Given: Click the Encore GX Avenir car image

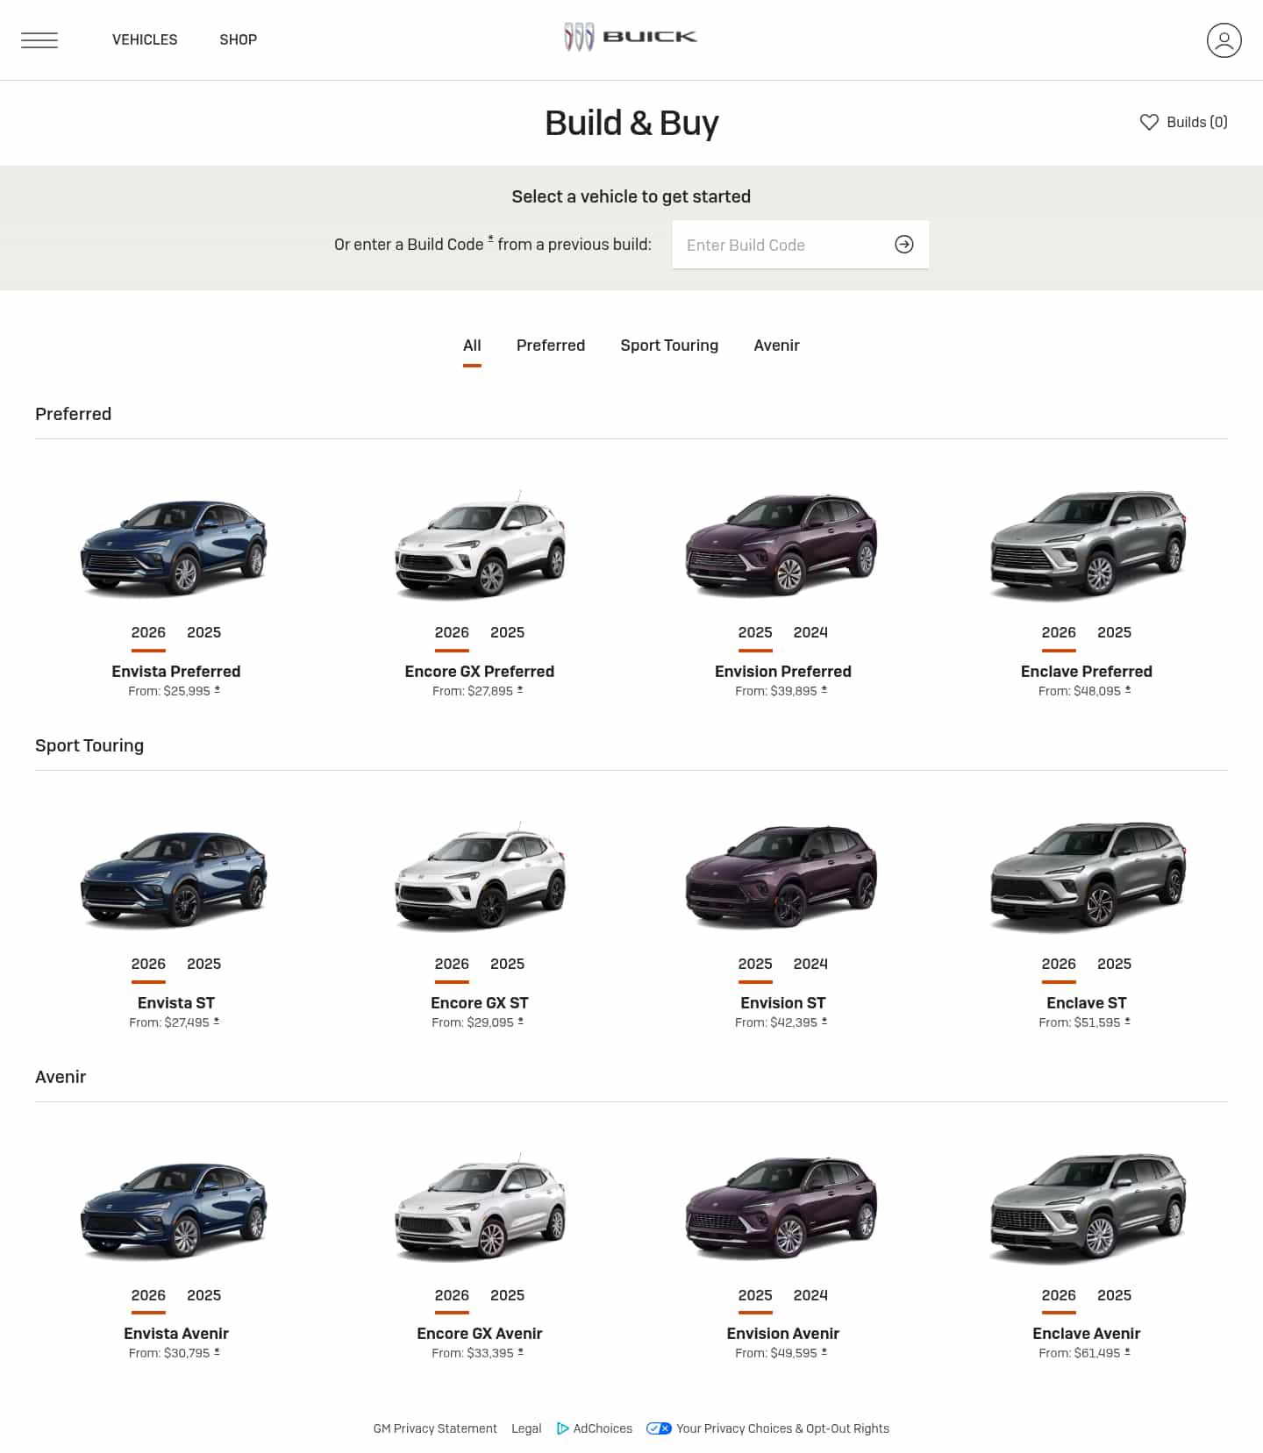Looking at the screenshot, I should (480, 1208).
